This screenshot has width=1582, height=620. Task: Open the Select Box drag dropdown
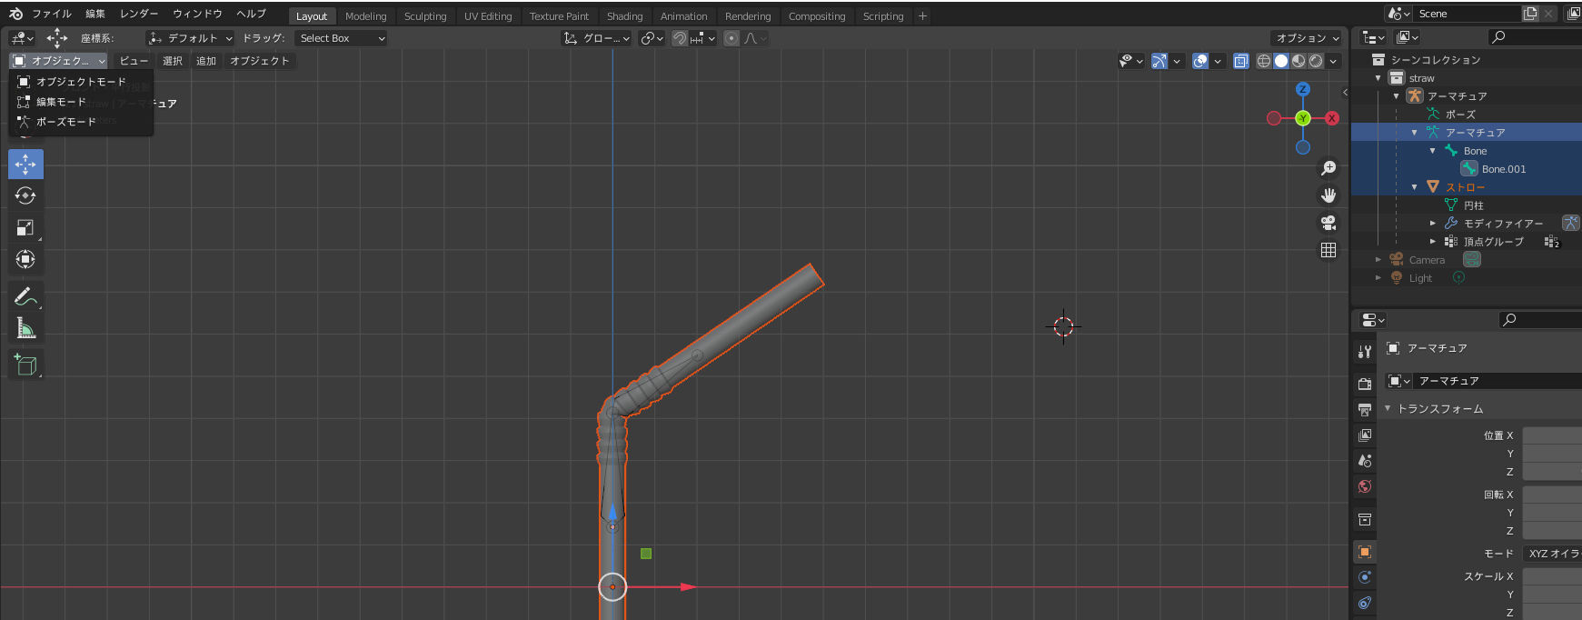point(343,38)
